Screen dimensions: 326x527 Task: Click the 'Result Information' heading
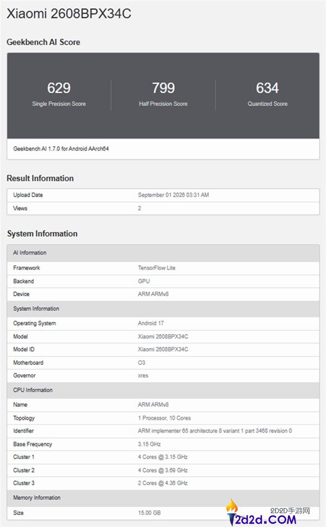pos(40,178)
